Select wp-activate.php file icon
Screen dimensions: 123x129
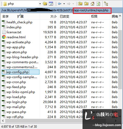[x=4, y=42]
